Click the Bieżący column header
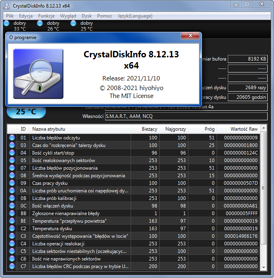Screen dimensions: 274x278 [x=145, y=129]
